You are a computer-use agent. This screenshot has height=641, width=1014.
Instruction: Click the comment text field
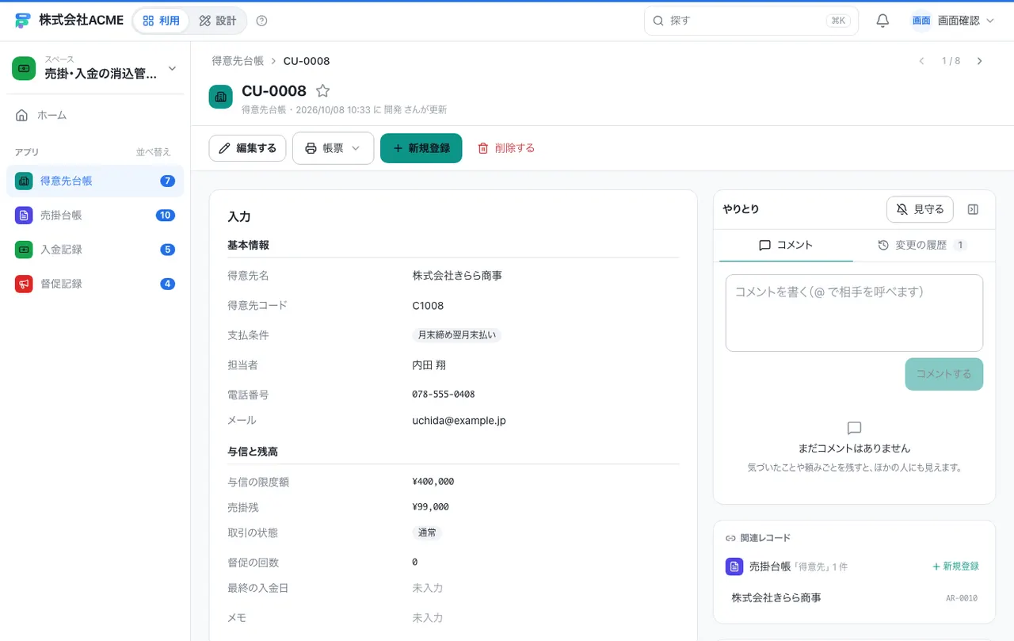(x=854, y=313)
